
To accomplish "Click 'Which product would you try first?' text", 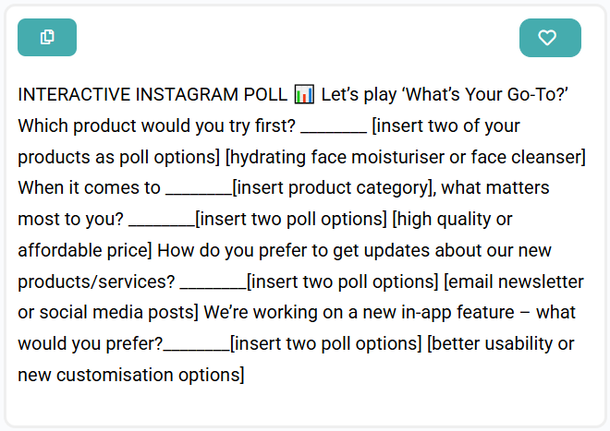I will (157, 126).
